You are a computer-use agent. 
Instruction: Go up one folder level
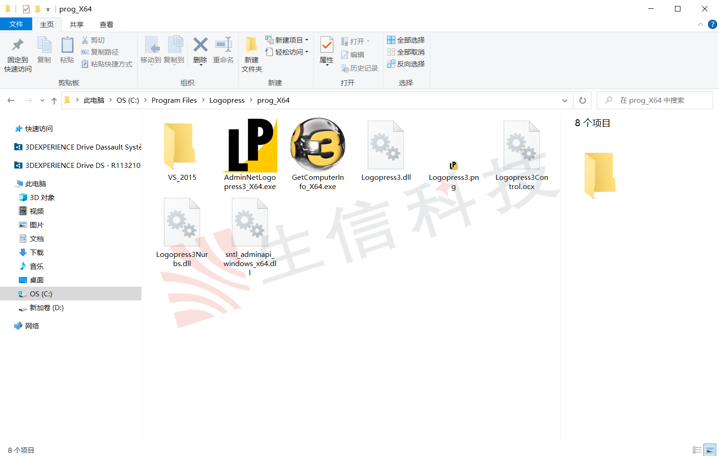pyautogui.click(x=54, y=100)
